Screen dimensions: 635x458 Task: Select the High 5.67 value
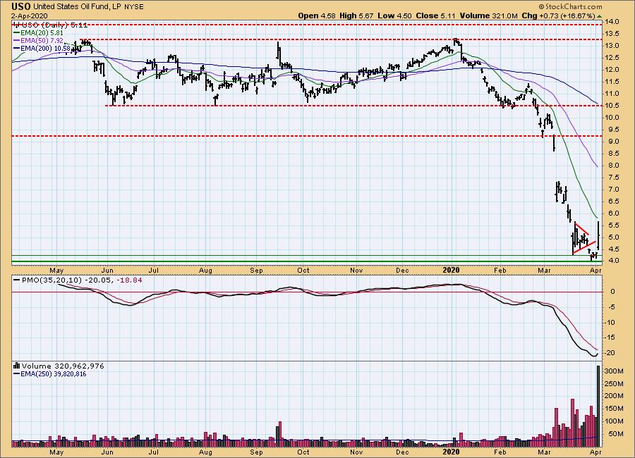pyautogui.click(x=356, y=16)
